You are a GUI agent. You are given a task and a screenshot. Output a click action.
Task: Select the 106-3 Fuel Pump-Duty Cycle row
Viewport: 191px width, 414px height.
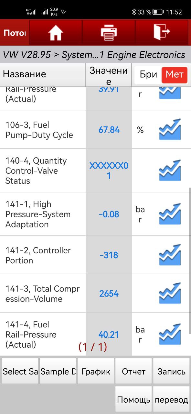pyautogui.click(x=95, y=130)
